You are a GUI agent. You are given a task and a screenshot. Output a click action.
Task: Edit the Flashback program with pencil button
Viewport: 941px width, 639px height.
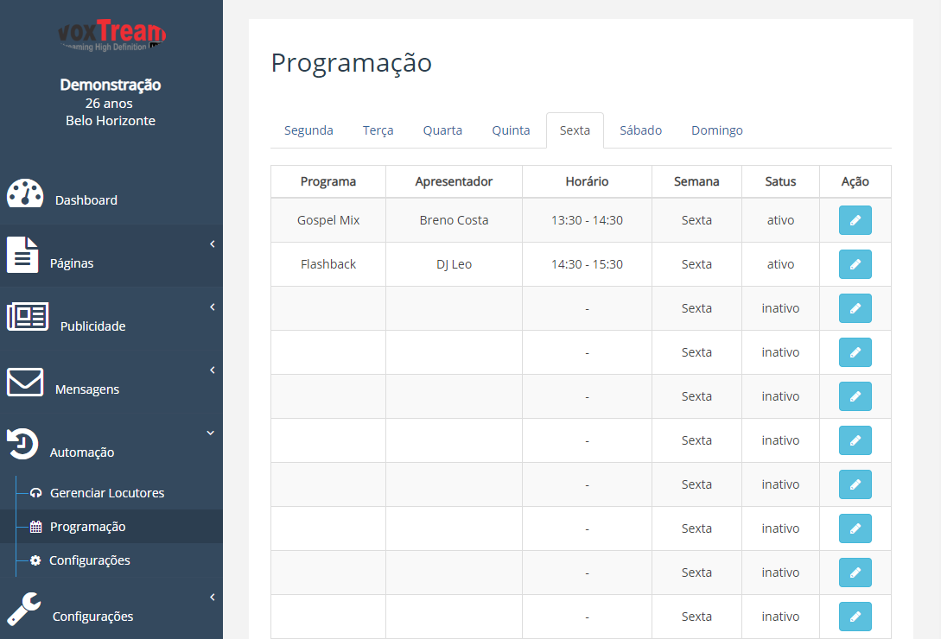click(x=855, y=264)
